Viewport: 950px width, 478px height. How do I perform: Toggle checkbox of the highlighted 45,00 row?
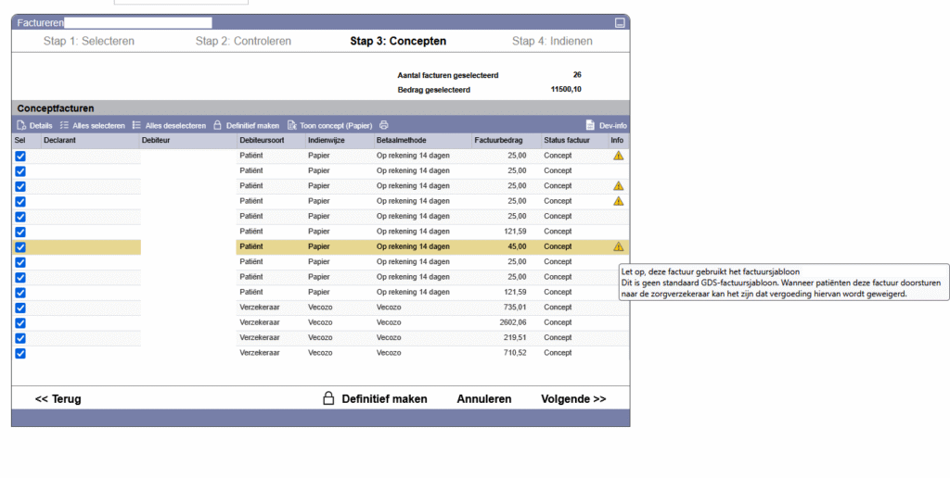(20, 246)
